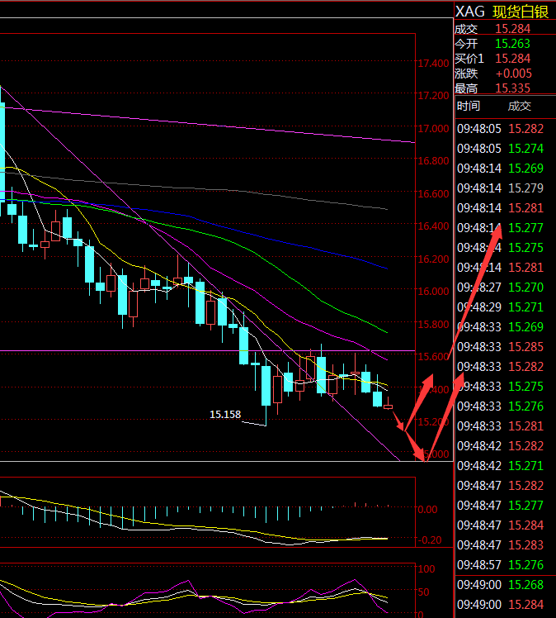Click the 17.000 price axis label
The image size is (556, 618).
point(433,129)
